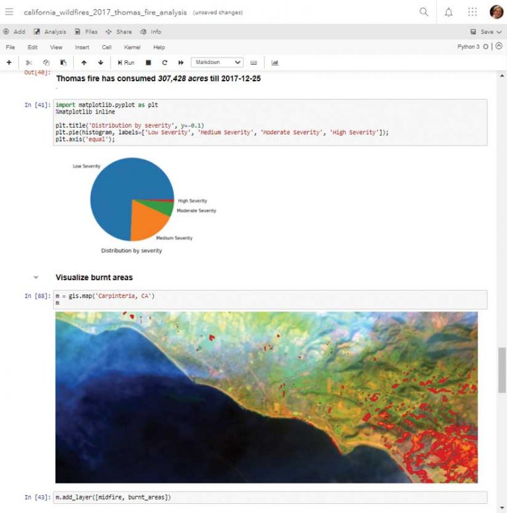The width and height of the screenshot is (507, 513).
Task: Click the notebook title california_wildfires_2017_thomas_fire_analysis
Action: click(x=105, y=13)
